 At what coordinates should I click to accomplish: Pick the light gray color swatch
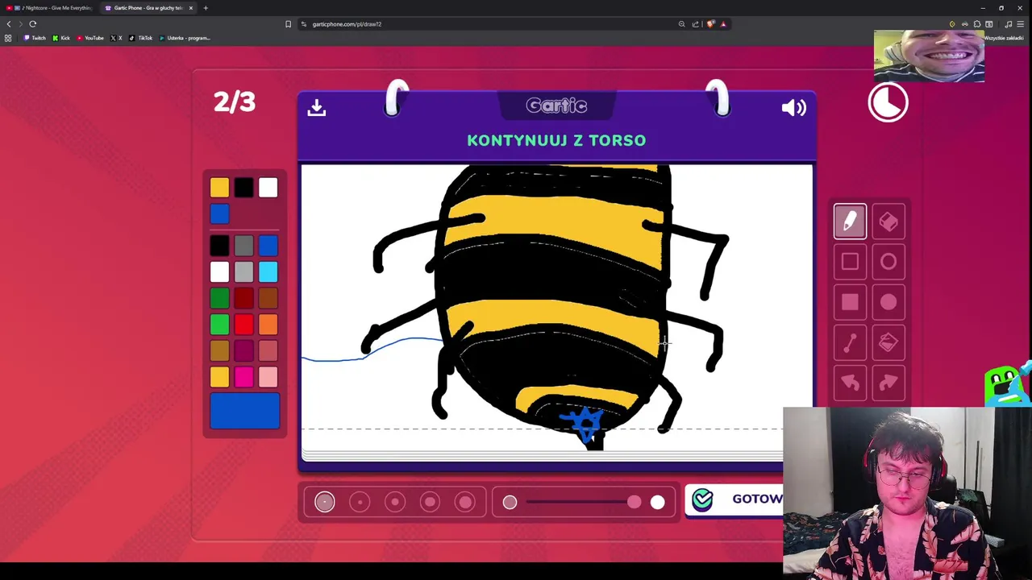[x=243, y=272]
